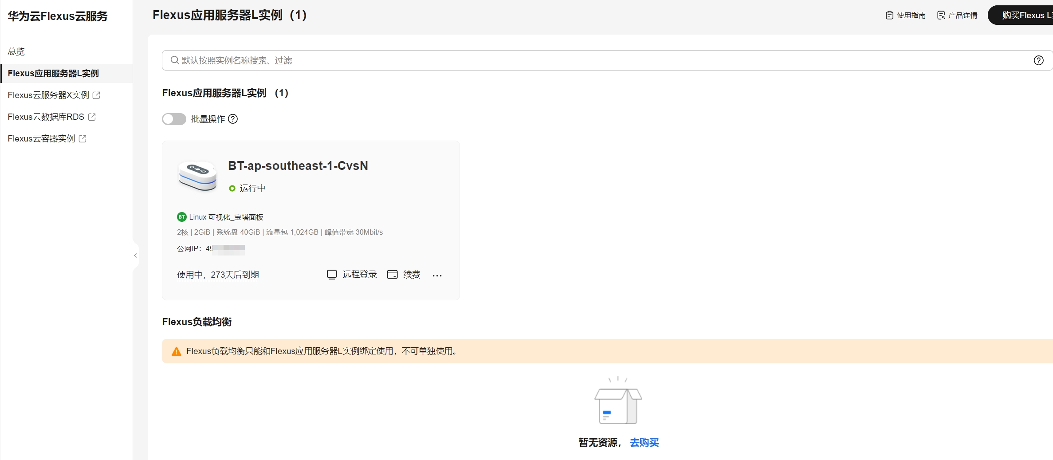Focus the instance name search field
1053x460 pixels.
pyautogui.click(x=607, y=60)
